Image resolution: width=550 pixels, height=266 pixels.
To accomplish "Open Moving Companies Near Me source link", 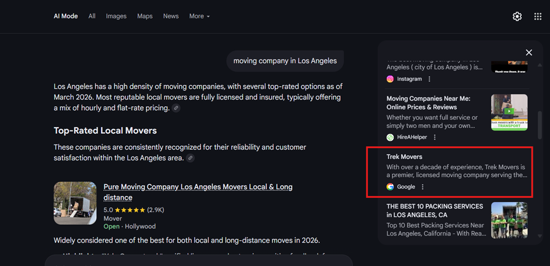I will point(428,102).
